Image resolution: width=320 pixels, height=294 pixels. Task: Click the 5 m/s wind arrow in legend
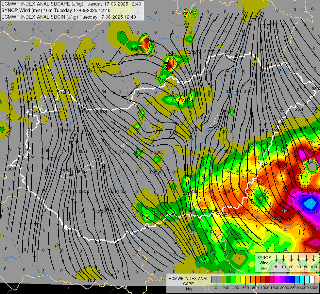[276, 258]
